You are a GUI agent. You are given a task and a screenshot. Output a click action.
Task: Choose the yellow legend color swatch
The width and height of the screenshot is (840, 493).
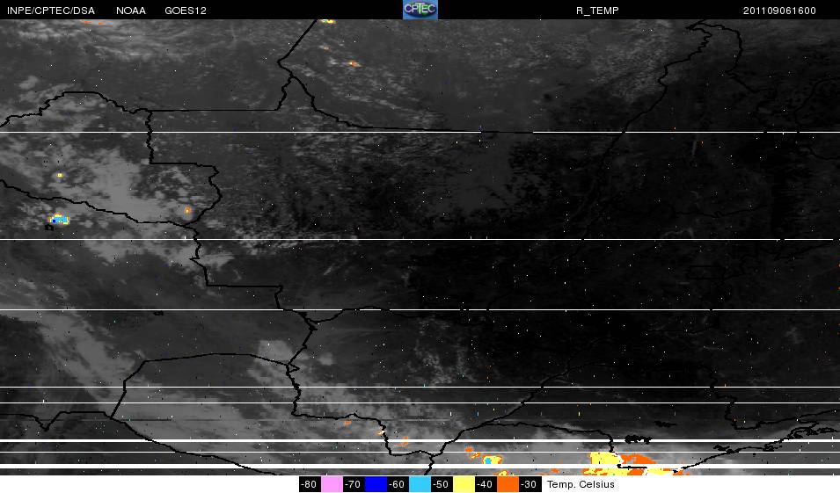click(x=464, y=484)
